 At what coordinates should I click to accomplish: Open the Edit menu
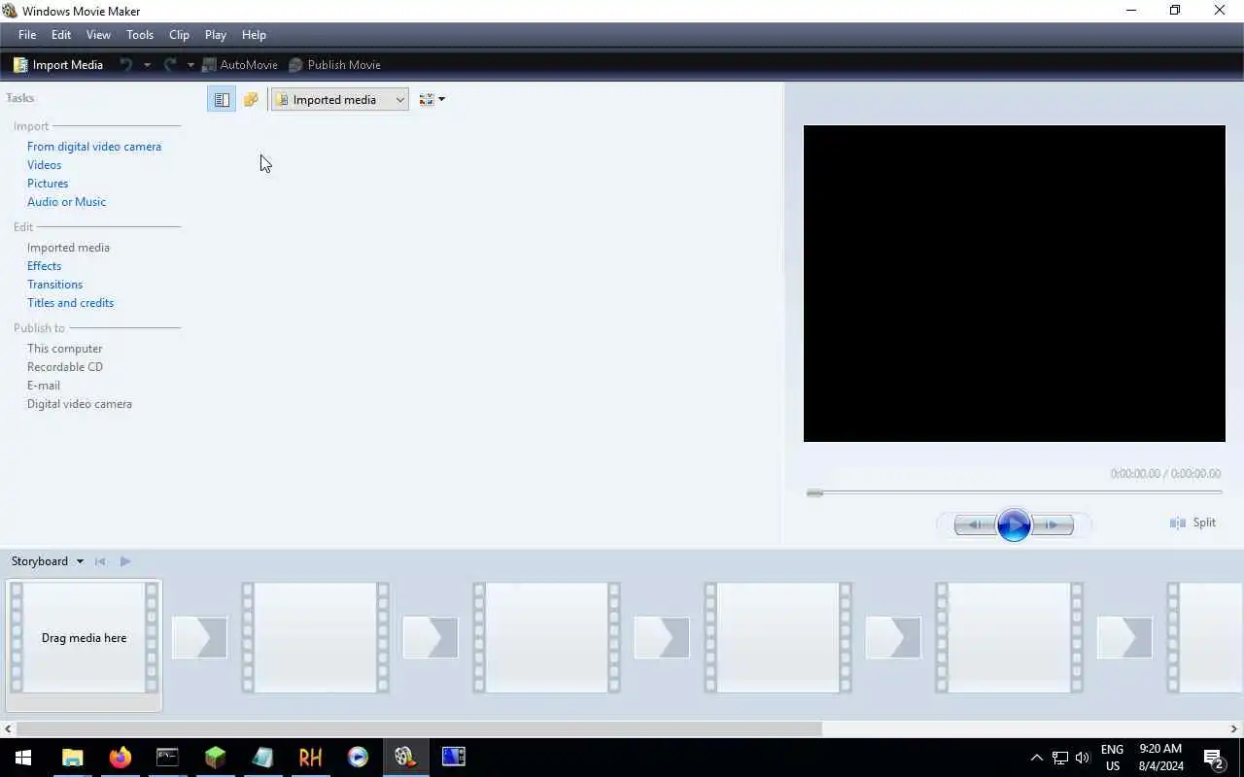(x=61, y=35)
